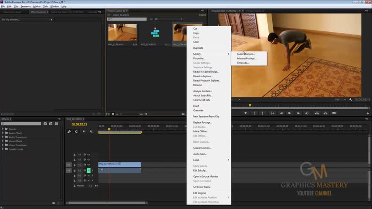Step forward one frame in Program monitor
The image size is (372, 209).
[x=298, y=113]
